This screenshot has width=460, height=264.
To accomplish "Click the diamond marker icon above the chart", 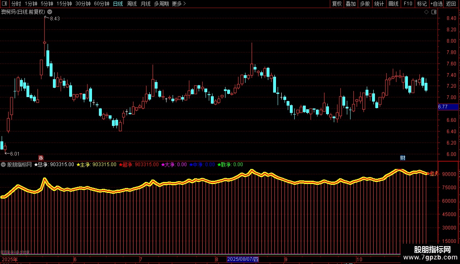I will click(x=426, y=12).
